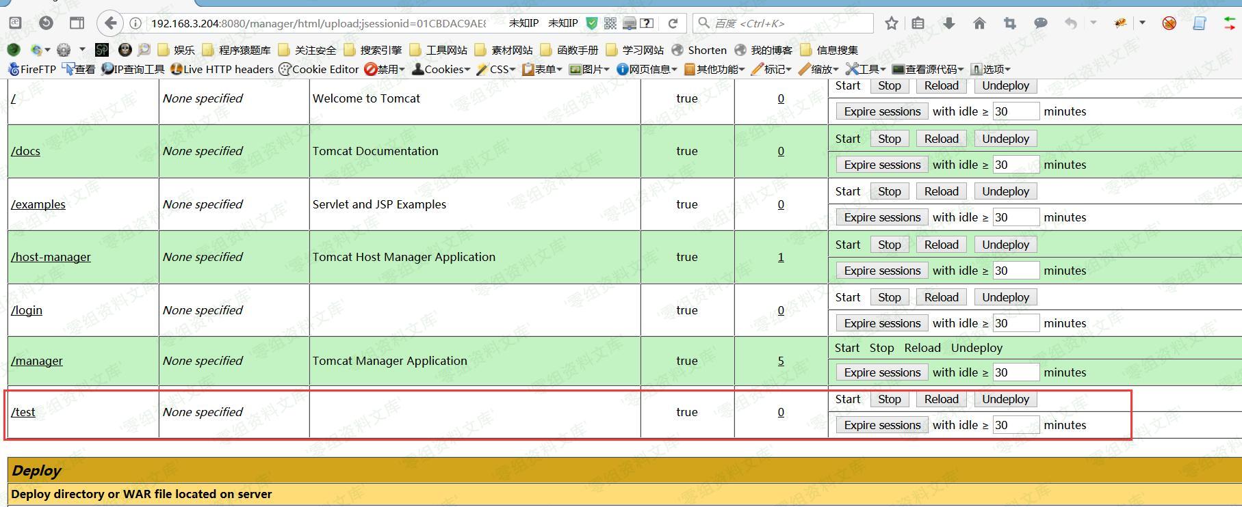Click the browser back arrow button
The image size is (1242, 507).
click(x=110, y=23)
